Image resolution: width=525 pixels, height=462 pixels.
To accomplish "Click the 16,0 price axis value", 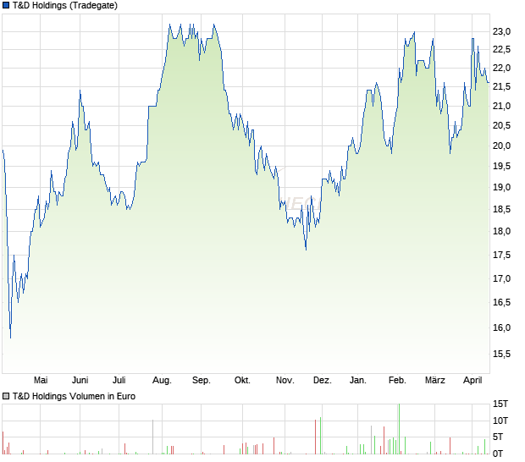I will coord(501,327).
